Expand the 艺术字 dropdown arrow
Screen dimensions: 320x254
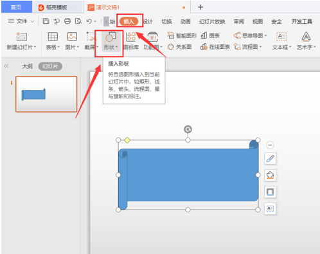314,47
